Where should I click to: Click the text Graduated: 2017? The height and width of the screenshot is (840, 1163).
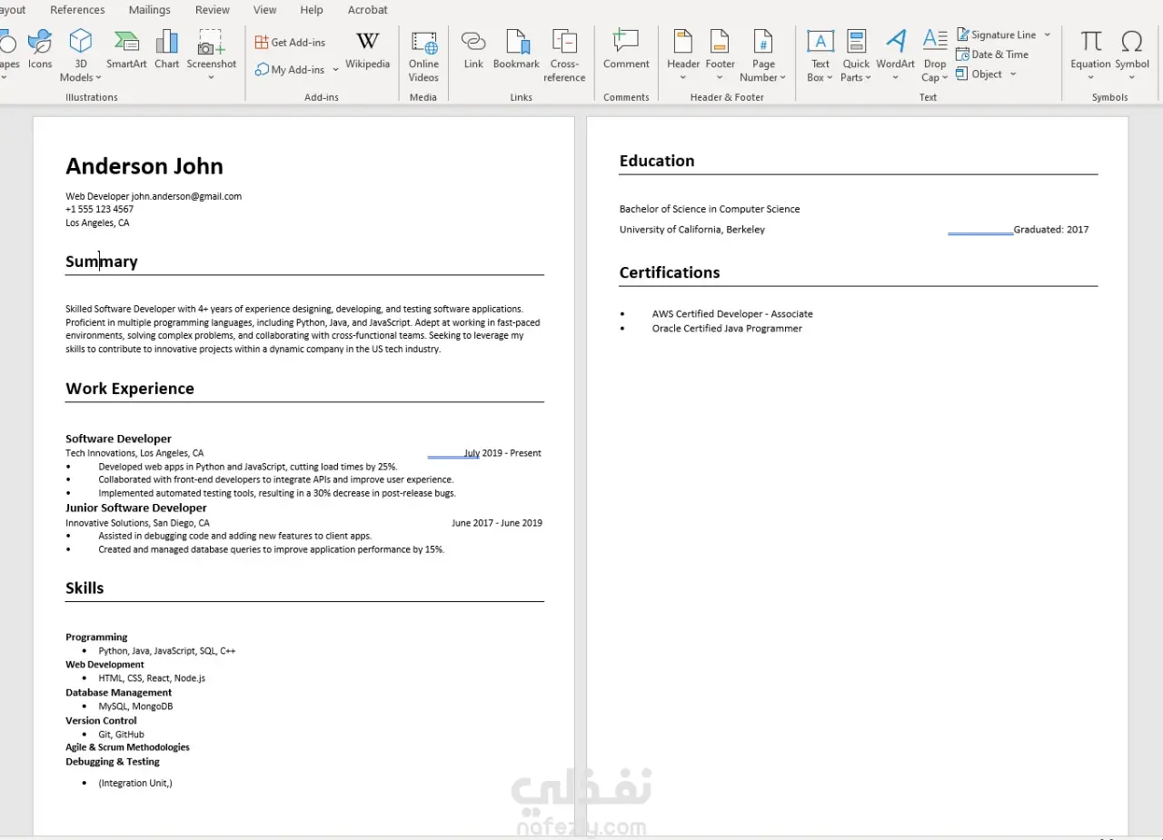(1051, 230)
